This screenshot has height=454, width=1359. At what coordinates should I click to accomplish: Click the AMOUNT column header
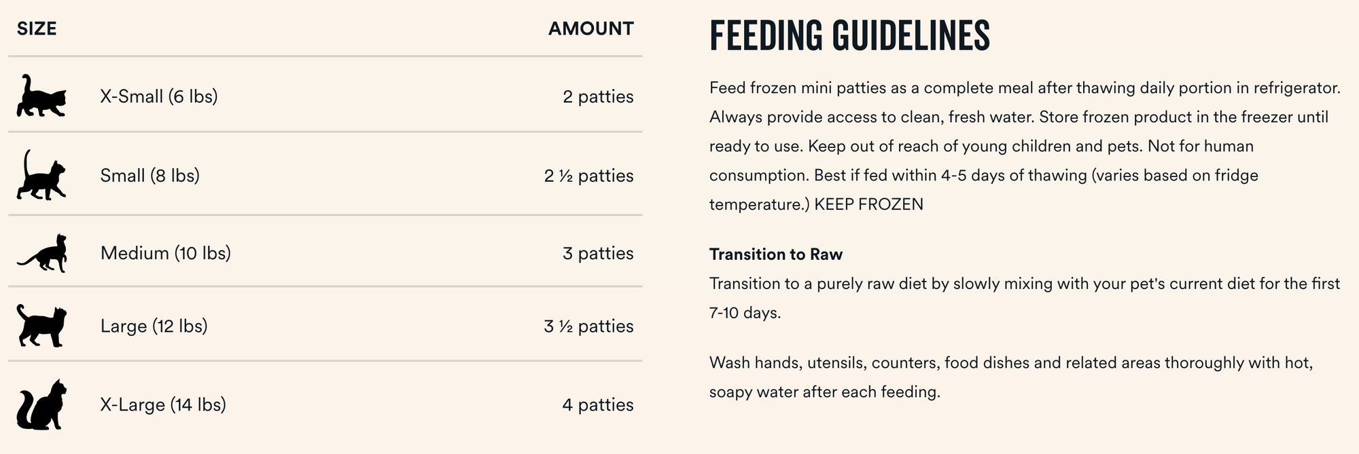point(591,29)
